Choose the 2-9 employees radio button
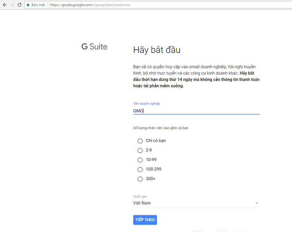 point(140,150)
